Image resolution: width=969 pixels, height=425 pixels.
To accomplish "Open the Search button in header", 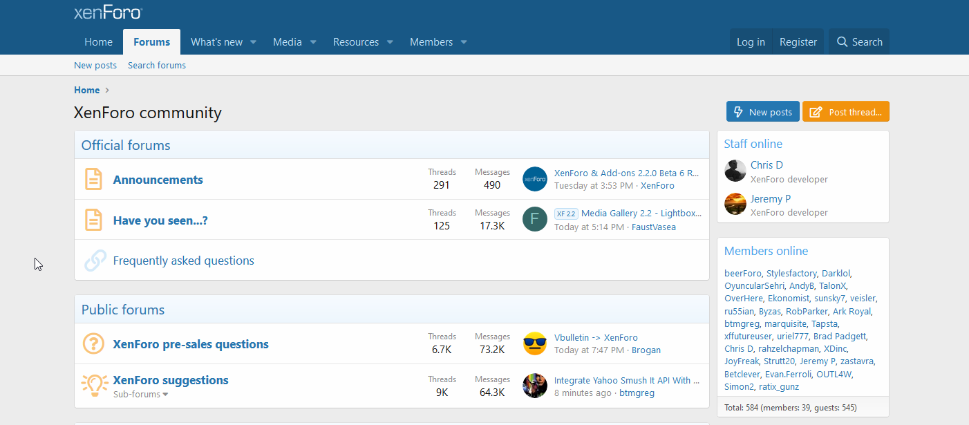I will [859, 42].
